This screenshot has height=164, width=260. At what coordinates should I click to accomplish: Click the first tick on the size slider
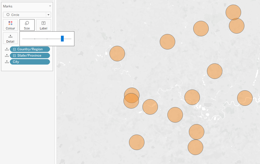coord(35,39)
